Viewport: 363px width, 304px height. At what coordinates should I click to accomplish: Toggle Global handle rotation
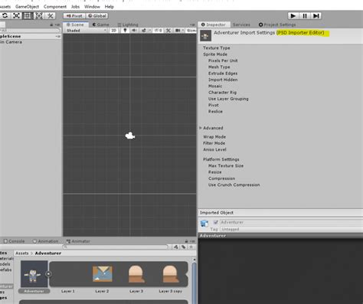97,16
